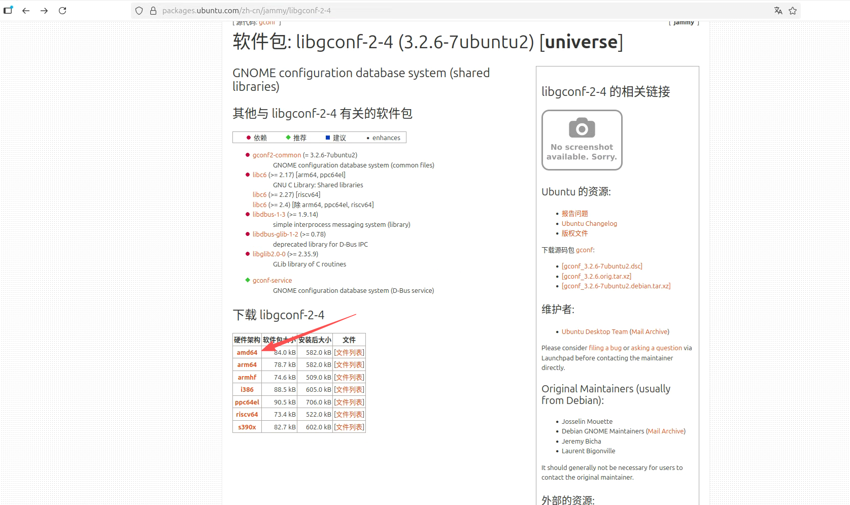The width and height of the screenshot is (850, 505).
Task: Open the Ubuntu Changelog link
Action: coord(589,223)
